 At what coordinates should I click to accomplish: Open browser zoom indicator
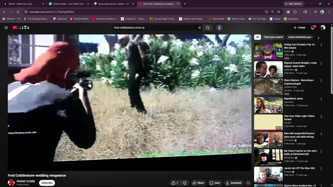point(272,12)
